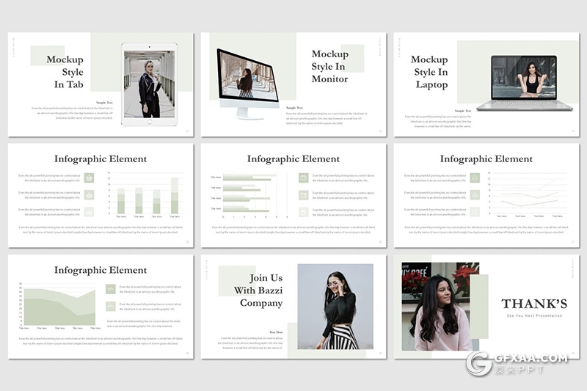This screenshot has width=587, height=391.
Task: Click the GFXAA.COM logo watermark
Action: click(517, 362)
